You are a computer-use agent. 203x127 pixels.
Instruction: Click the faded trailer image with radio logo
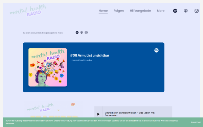[x=53, y=109]
